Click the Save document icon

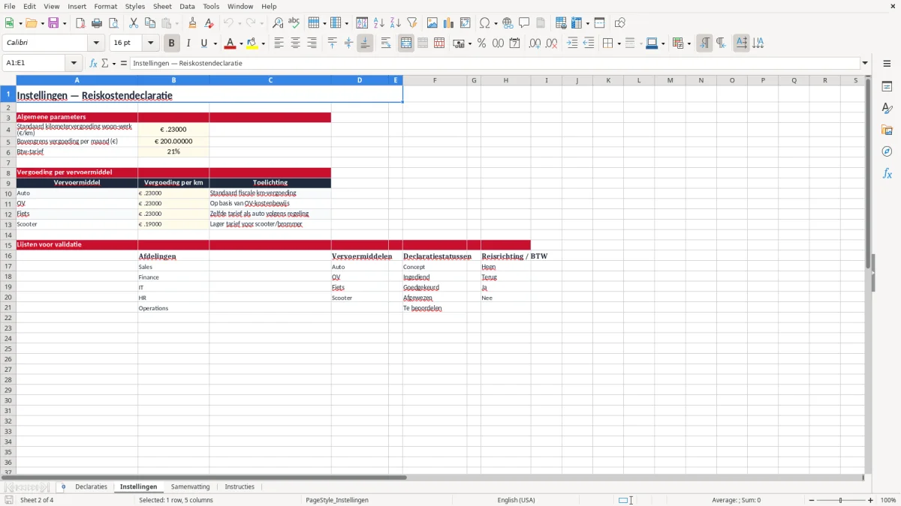pyautogui.click(x=53, y=23)
